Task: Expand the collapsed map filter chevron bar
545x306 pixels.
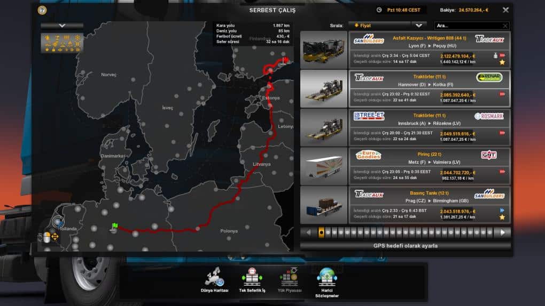Action: pyautogui.click(x=62, y=25)
